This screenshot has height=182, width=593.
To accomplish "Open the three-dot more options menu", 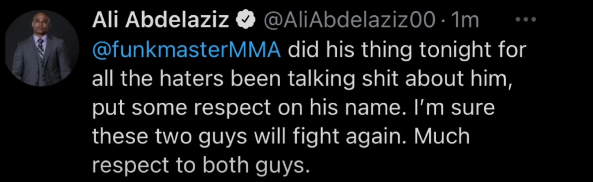I will click(x=525, y=19).
